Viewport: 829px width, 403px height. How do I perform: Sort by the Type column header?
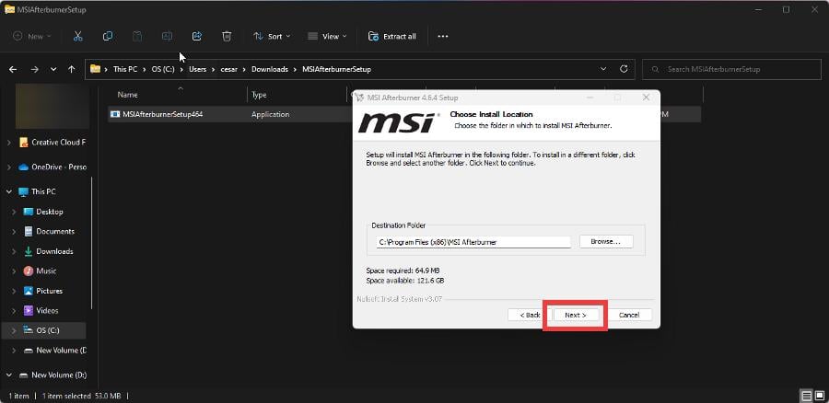coord(259,95)
